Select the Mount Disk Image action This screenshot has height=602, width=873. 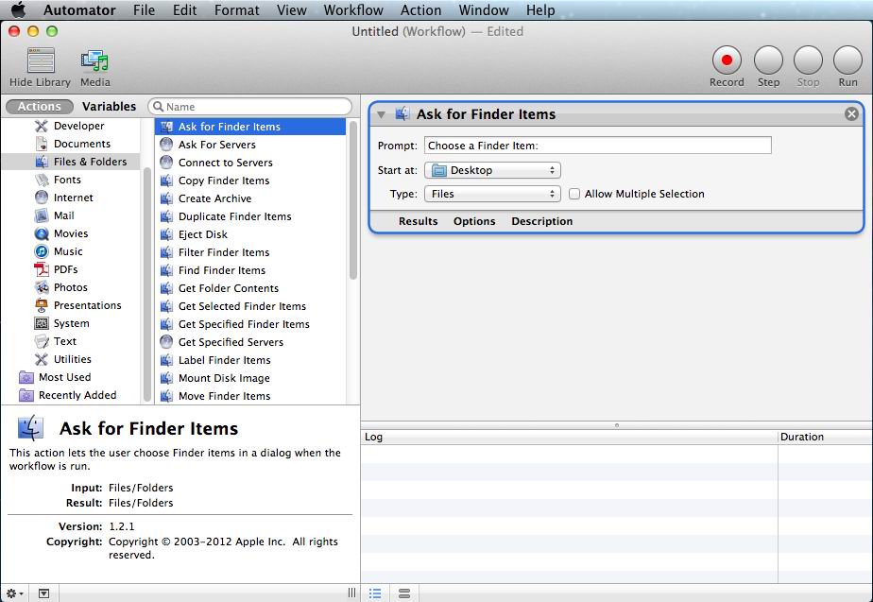tap(250, 378)
